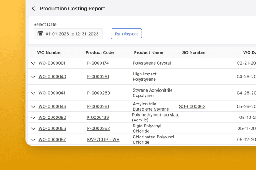Image resolution: width=256 pixels, height=170 pixels.
Task: Expand the WO-0000041 row chevron
Action: (x=33, y=93)
